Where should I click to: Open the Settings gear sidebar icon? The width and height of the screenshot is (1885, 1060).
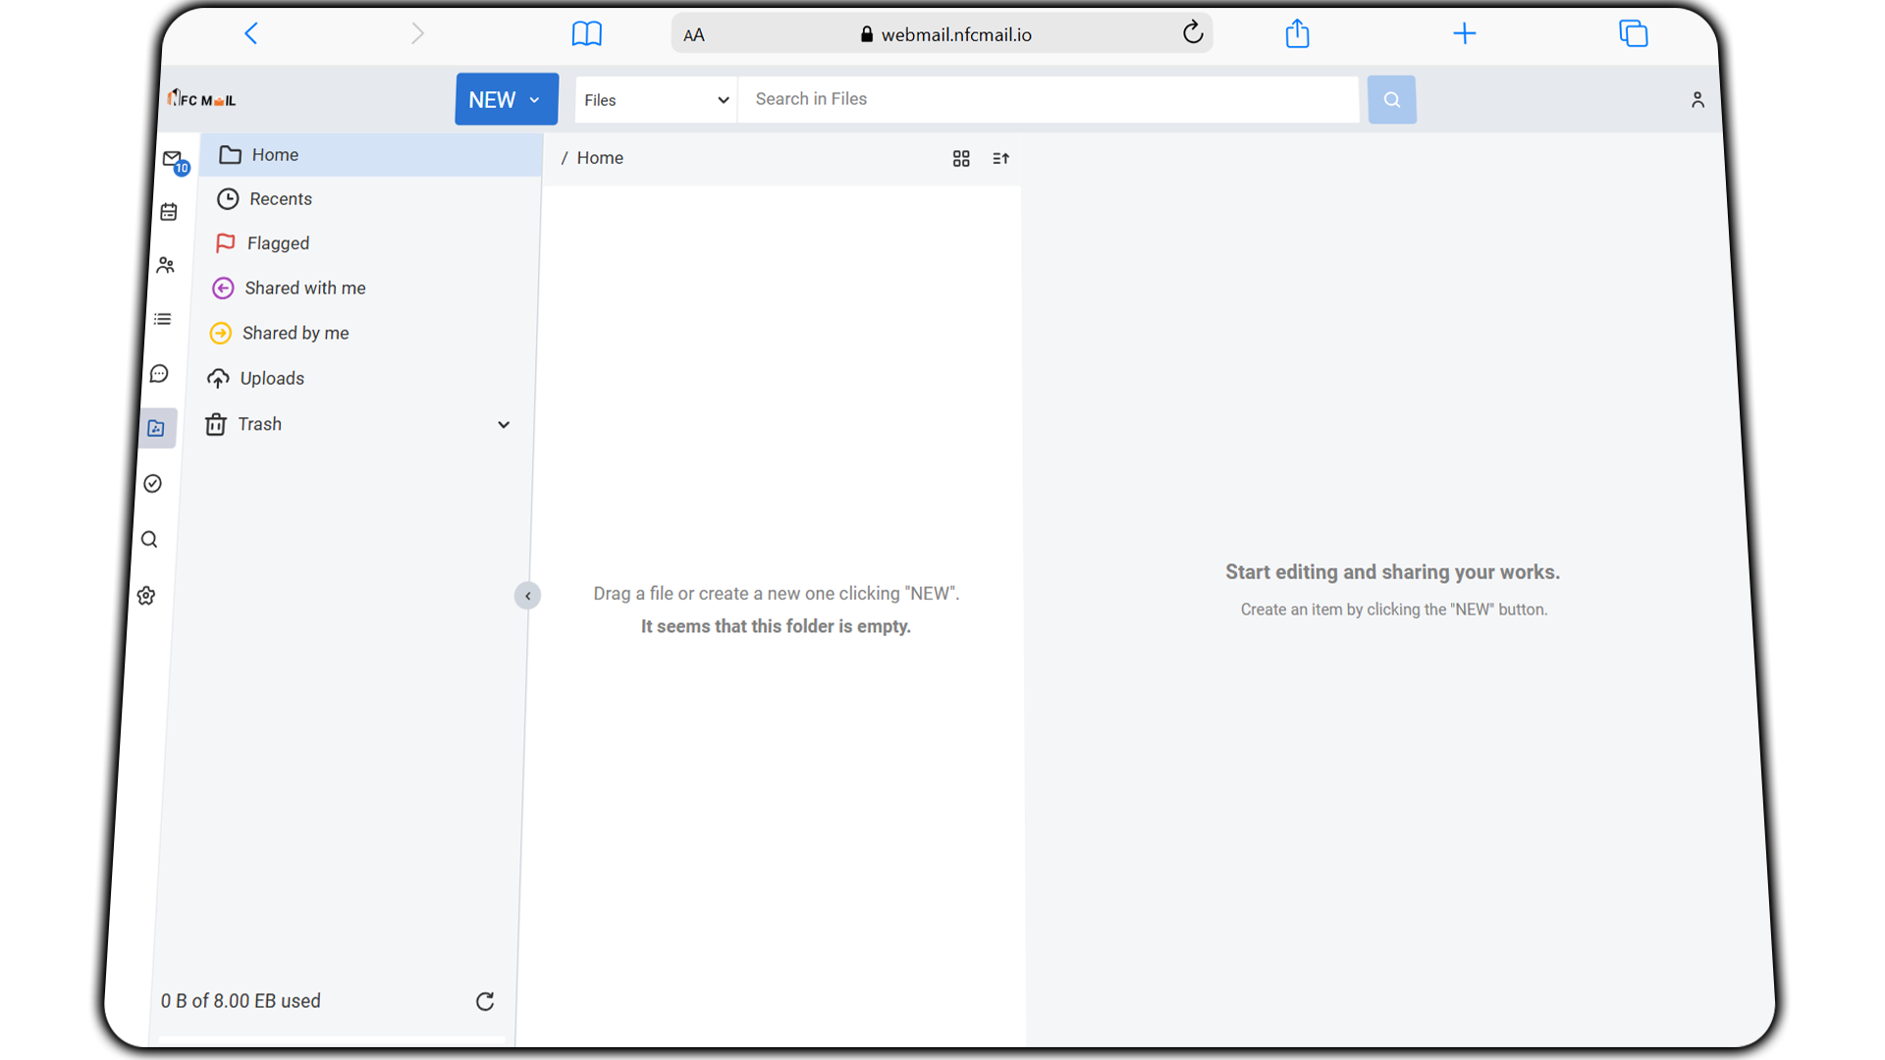click(146, 596)
